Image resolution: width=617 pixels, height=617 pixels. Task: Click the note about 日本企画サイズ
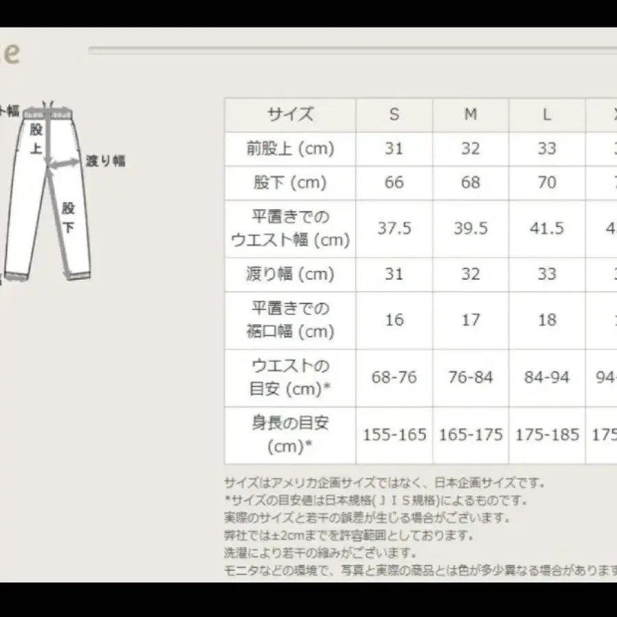click(x=385, y=483)
